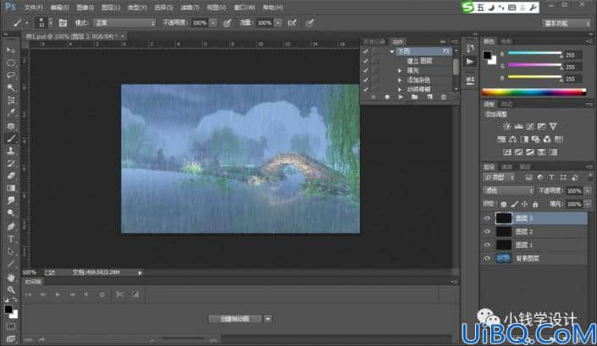Click the Levels adjustment icon
Screen dimensions: 597x346
click(x=518, y=126)
